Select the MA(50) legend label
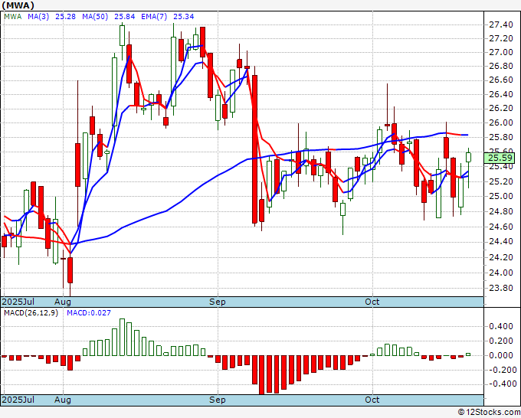 (x=95, y=17)
